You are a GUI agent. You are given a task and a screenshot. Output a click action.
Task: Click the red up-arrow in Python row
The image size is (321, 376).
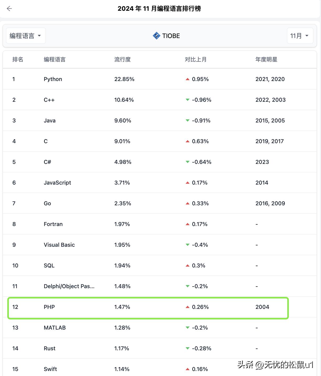point(187,79)
